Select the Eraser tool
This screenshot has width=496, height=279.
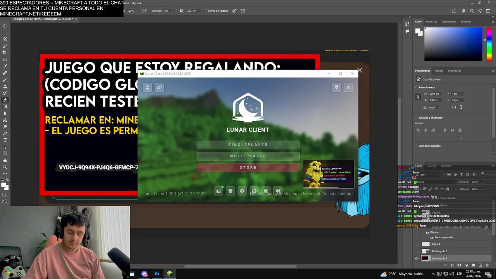[5, 100]
